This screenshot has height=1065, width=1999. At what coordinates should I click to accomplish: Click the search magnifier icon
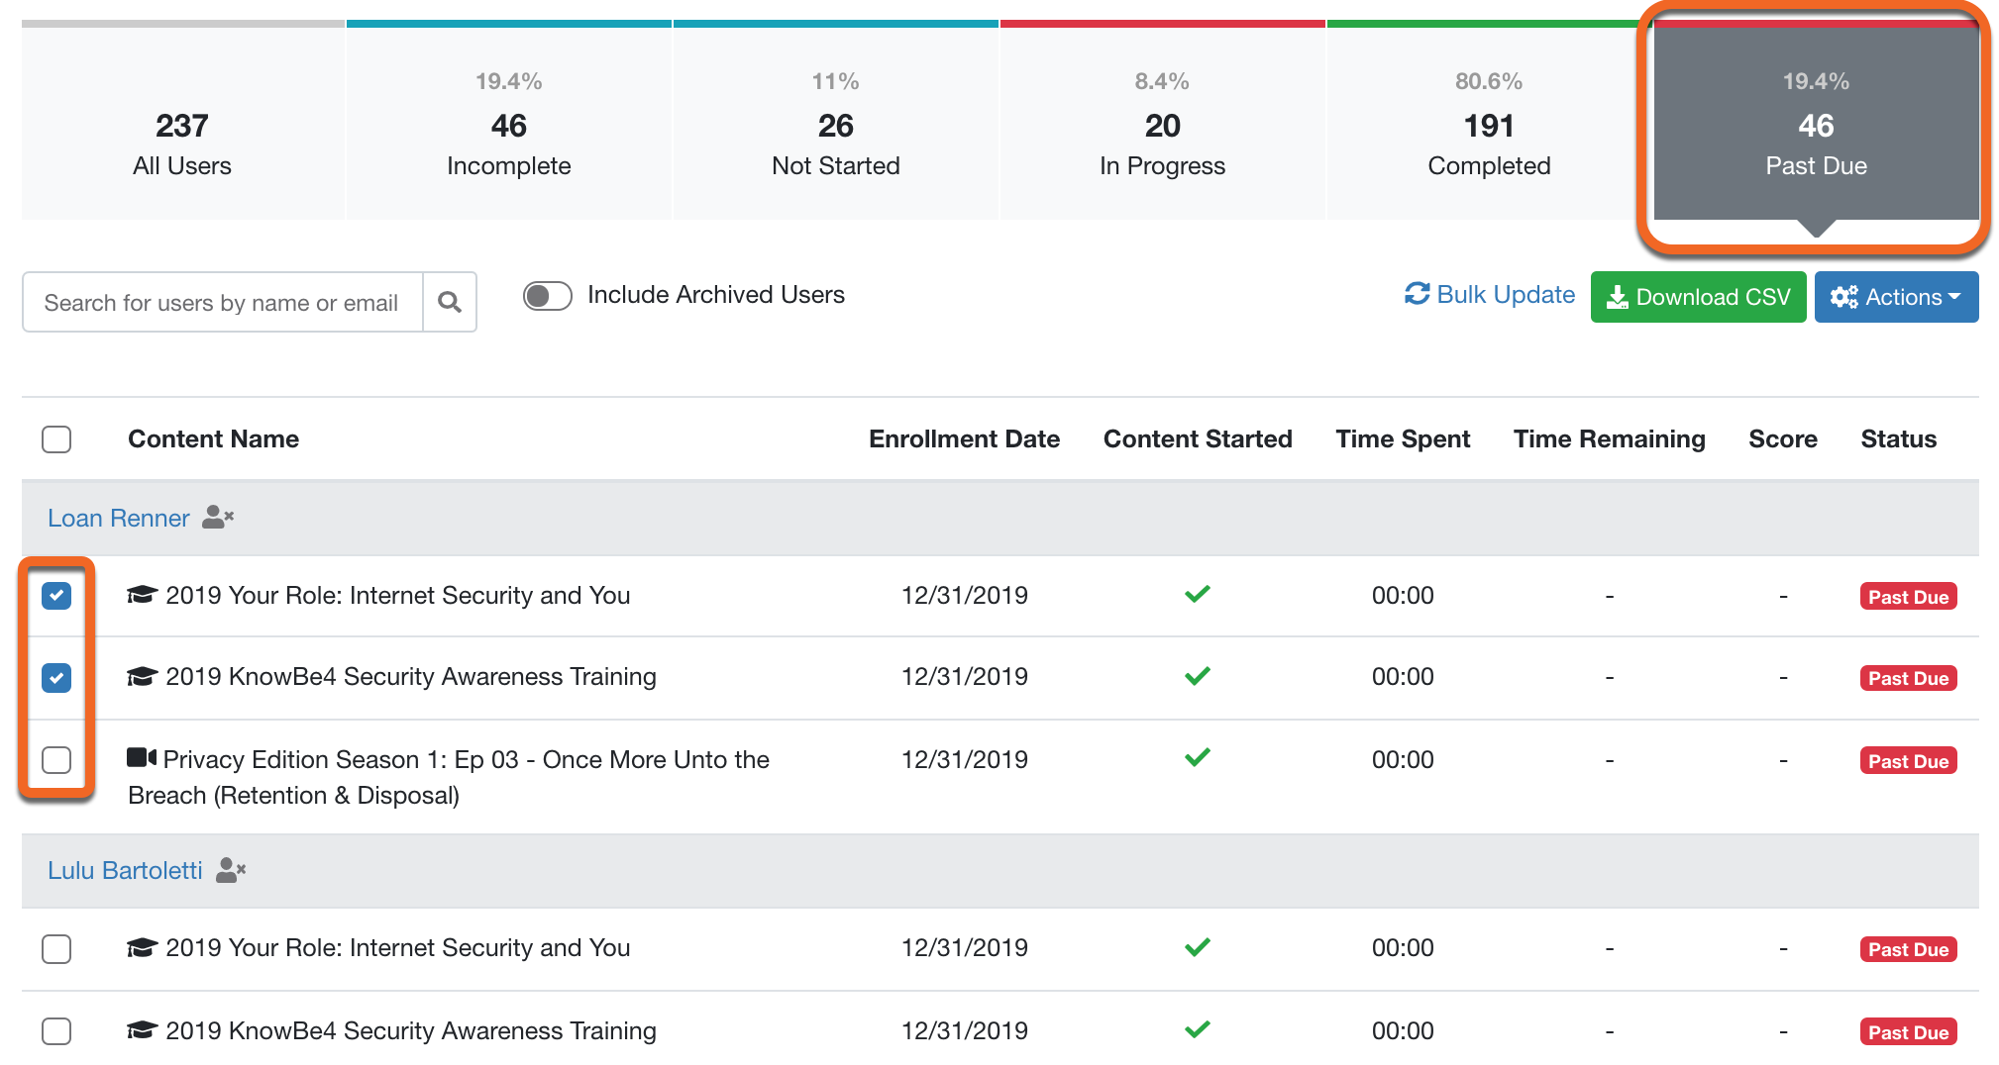click(451, 302)
